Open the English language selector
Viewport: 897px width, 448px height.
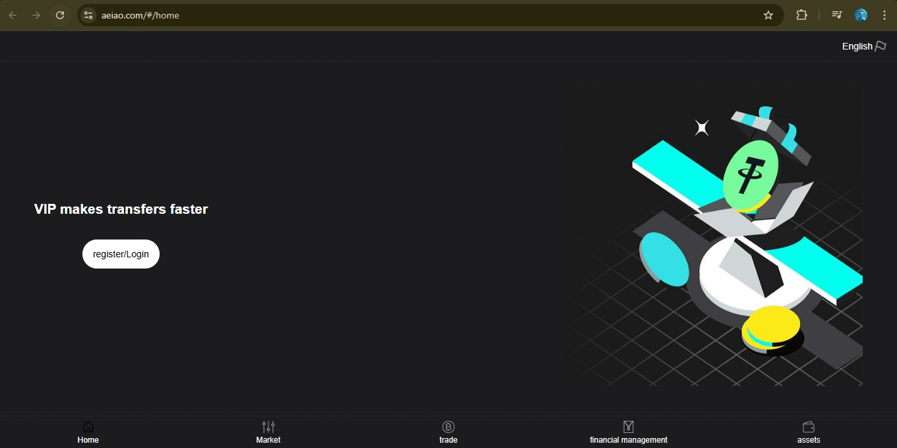click(857, 46)
